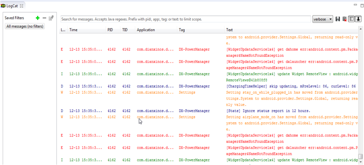Toggle scroll lock down-arrow button
The width and height of the screenshot is (364, 165).
(358, 19)
